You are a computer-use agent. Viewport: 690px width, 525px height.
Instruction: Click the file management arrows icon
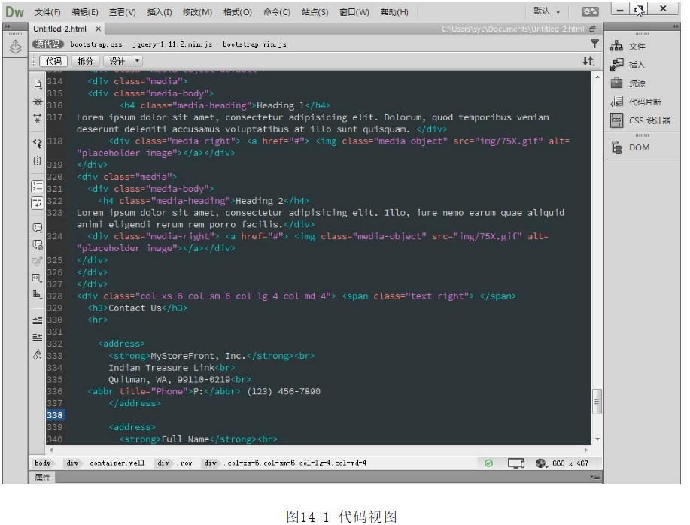[x=588, y=61]
